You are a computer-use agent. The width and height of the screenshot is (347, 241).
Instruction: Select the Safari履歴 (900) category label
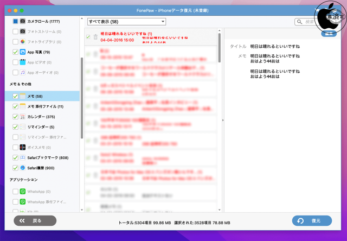click(x=41, y=168)
